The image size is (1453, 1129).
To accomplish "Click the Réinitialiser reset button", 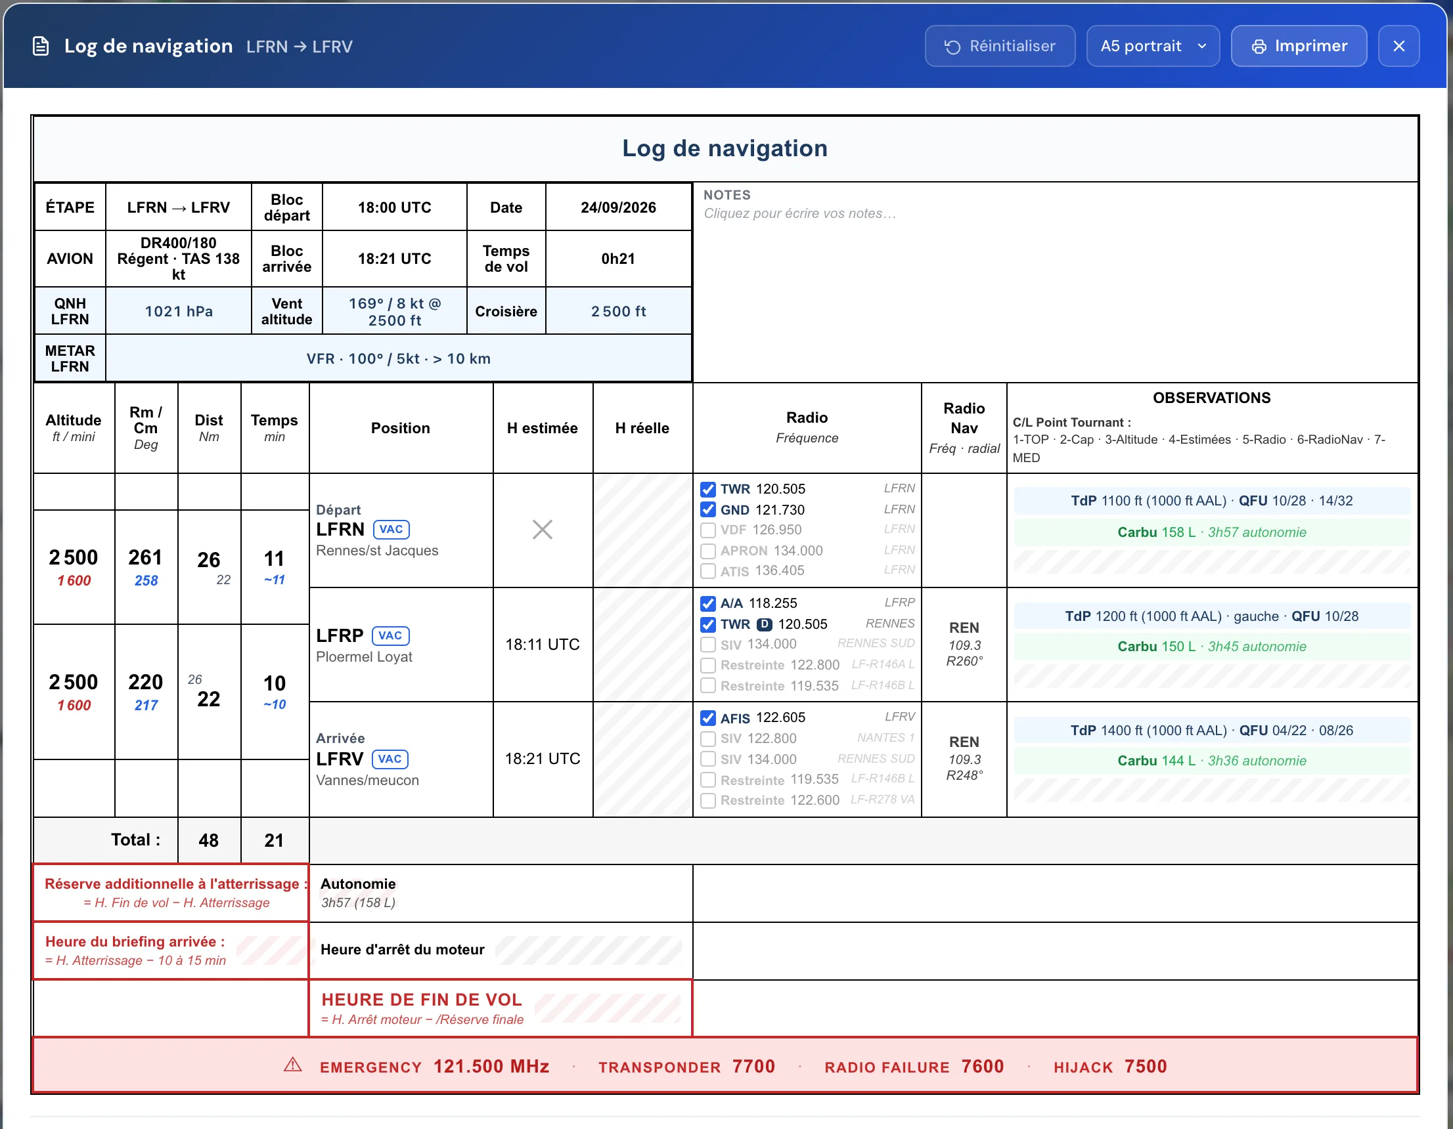I will pos(999,46).
